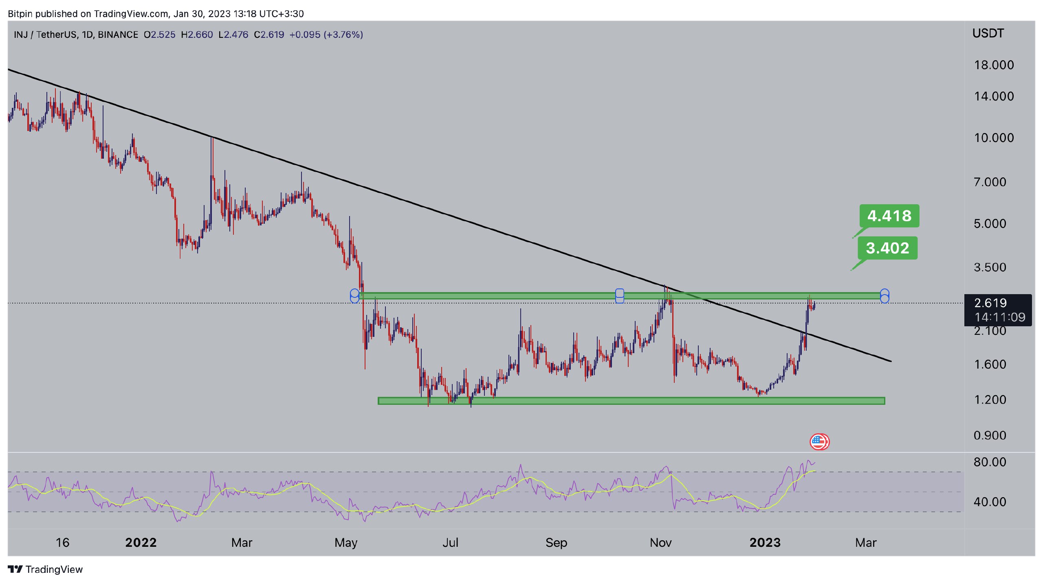Click the yellow RSI moving average line end

814,471
